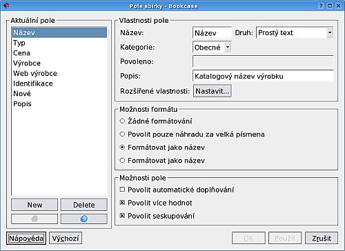Select Identifikace in the field list
Screen dimensions: 345x251
59,83
